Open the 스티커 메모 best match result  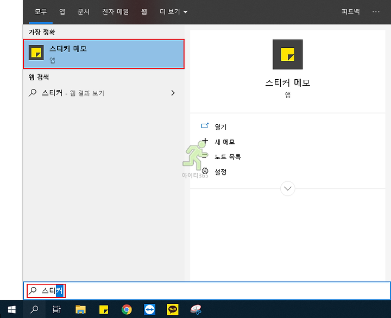[104, 54]
